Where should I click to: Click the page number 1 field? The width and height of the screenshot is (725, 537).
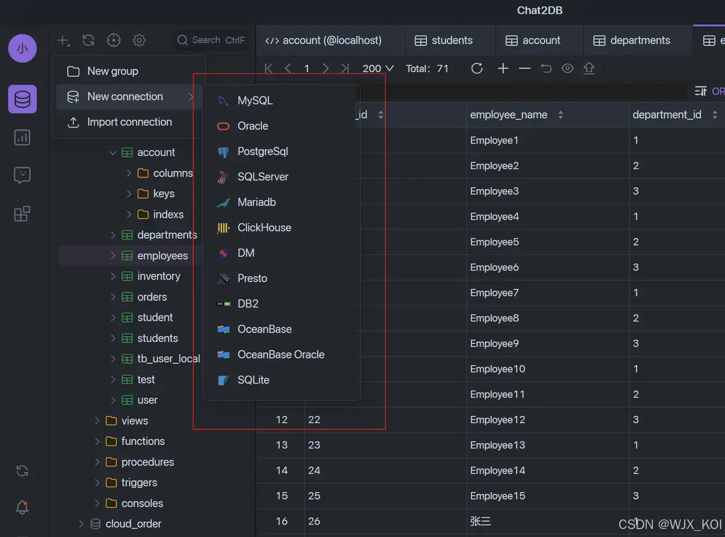[x=306, y=68]
